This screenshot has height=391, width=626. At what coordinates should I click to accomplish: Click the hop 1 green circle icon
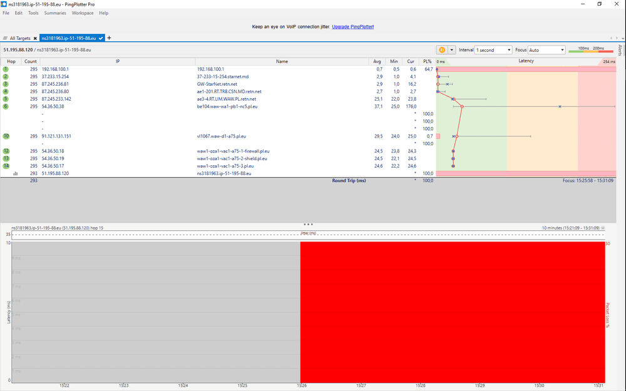click(6, 69)
